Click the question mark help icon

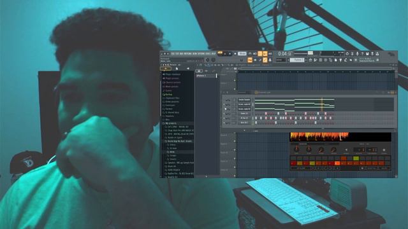(x=362, y=53)
